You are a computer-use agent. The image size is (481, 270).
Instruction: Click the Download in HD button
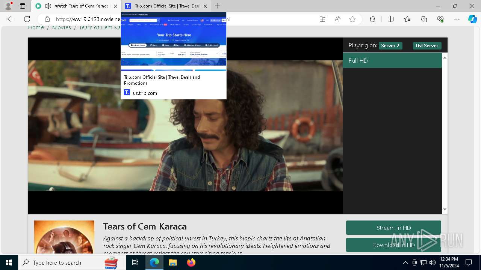[393, 245]
